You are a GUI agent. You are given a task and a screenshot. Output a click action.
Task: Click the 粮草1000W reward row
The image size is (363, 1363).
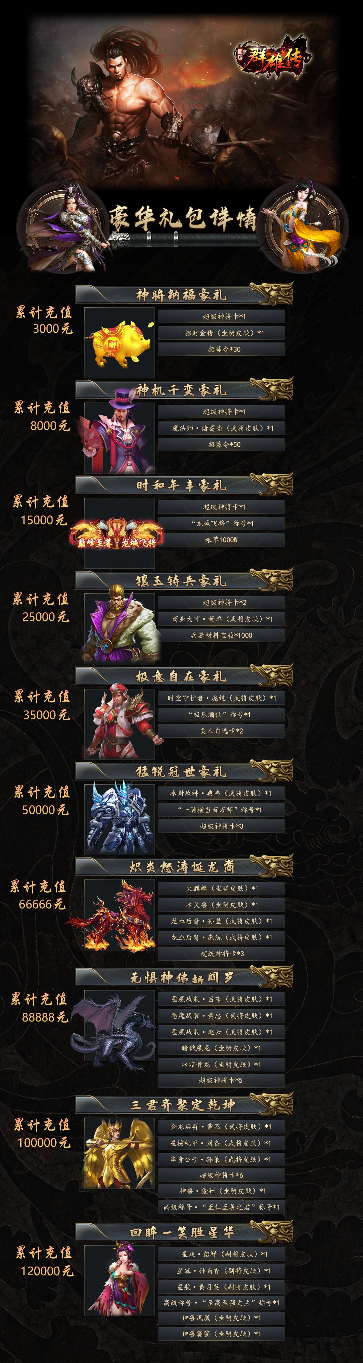pyautogui.click(x=222, y=540)
